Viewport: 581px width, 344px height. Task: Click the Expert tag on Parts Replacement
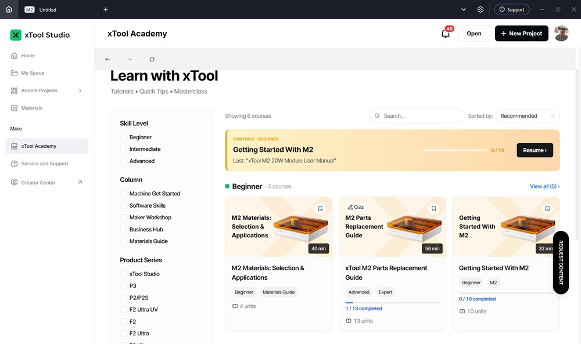pyautogui.click(x=385, y=292)
